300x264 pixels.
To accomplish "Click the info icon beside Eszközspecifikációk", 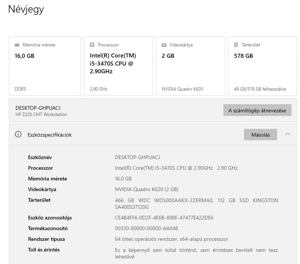I will (18, 134).
